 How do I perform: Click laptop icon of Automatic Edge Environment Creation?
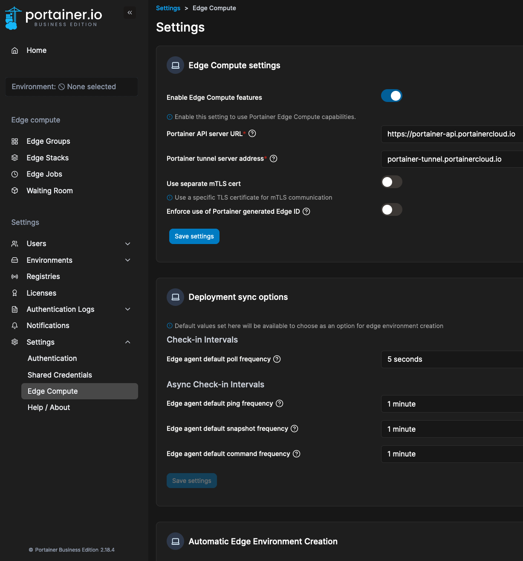point(175,541)
